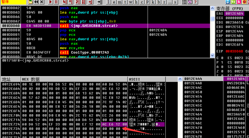Open the CPU window with 'c' button
The image size is (249, 138).
click(x=142, y=2)
